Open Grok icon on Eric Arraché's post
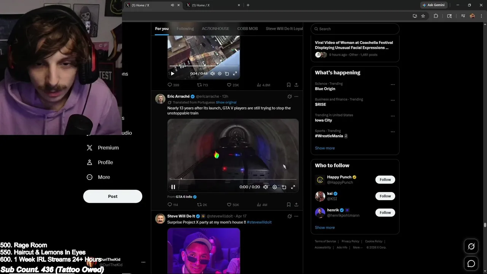This screenshot has height=274, width=487. (x=290, y=97)
